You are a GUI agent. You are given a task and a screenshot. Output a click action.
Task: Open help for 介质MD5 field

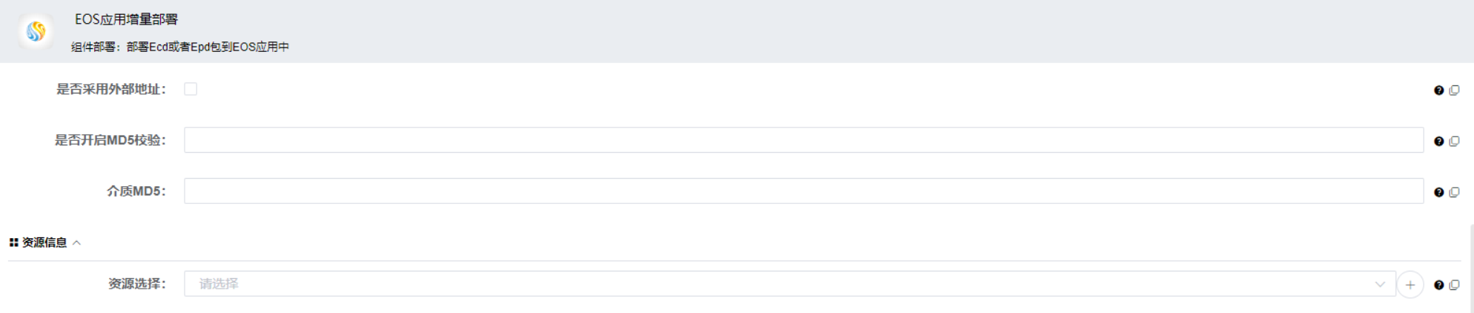click(x=1438, y=193)
